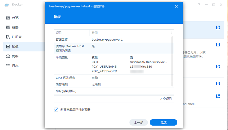This screenshot has height=130, width=228.
Task: Click the 网络 network house icon
Action: tap(8, 56)
